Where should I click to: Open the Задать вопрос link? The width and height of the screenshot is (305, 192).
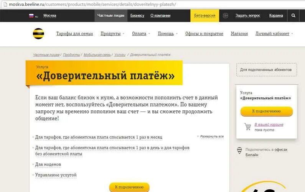[248, 16]
